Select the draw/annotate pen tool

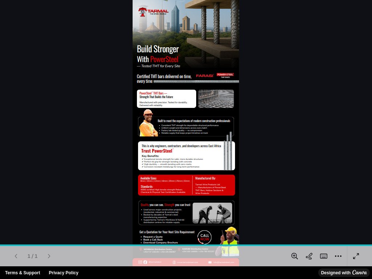[309, 256]
